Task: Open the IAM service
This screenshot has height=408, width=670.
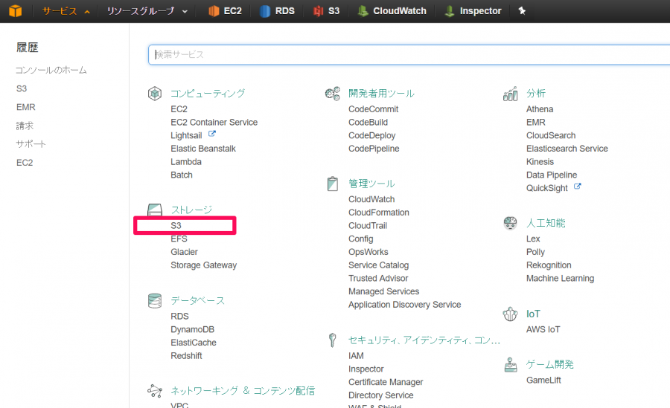Action: pos(356,356)
